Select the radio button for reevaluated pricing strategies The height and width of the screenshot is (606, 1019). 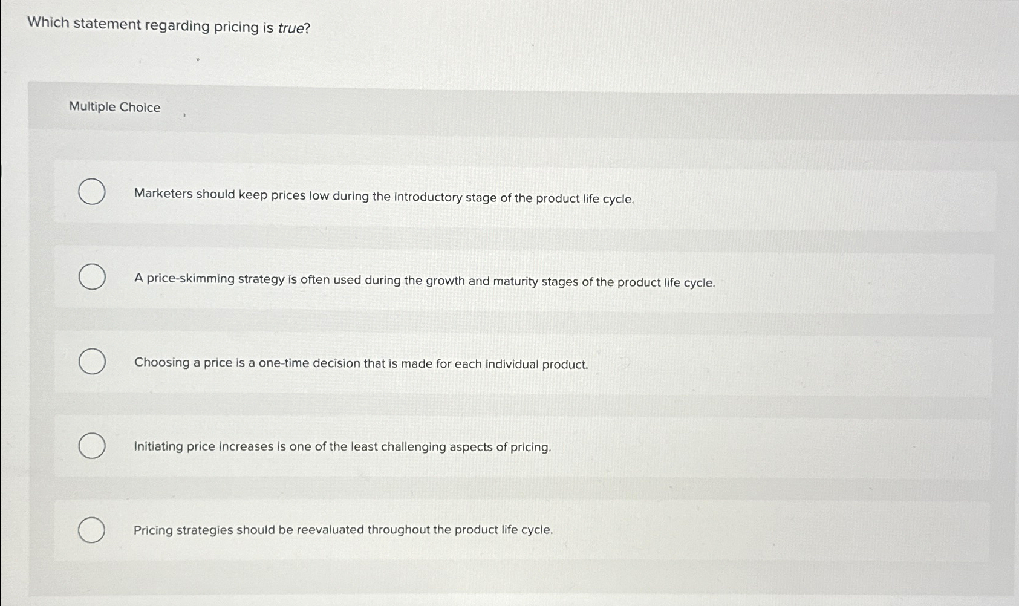pos(91,531)
